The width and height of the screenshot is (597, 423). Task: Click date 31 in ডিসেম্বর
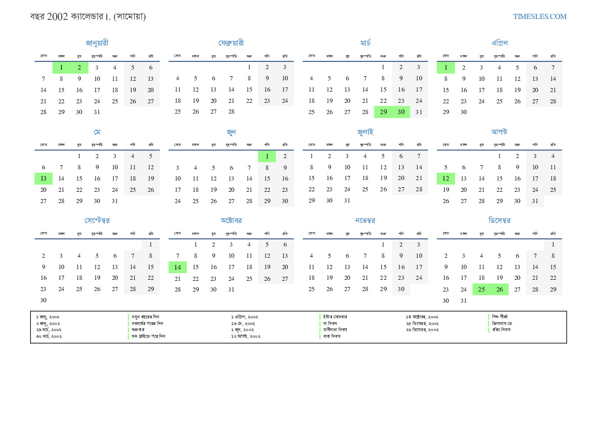[x=463, y=301]
